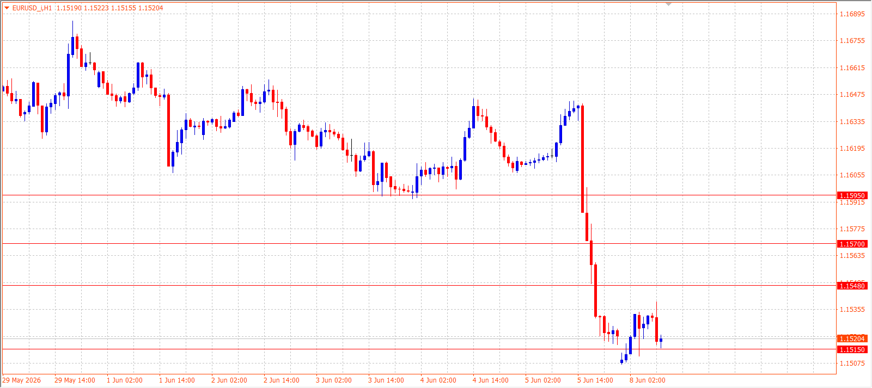The height and width of the screenshot is (388, 872).
Task: Click the 29 May 2026 date label
Action: (22, 380)
